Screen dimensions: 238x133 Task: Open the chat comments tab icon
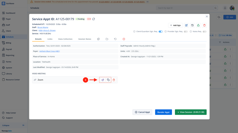point(98,39)
